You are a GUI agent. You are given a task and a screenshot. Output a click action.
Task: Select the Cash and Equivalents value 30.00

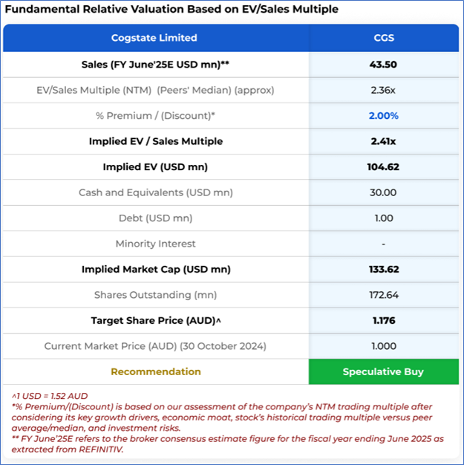383,192
